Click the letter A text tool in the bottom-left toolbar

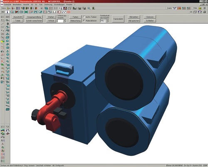tap(2, 144)
